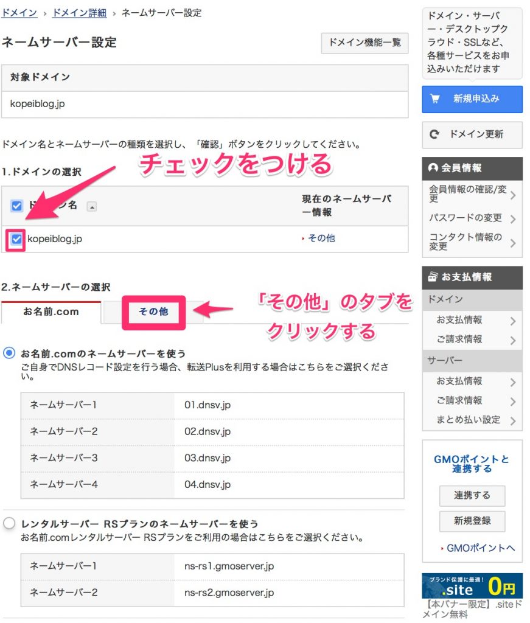This screenshot has height=623, width=530.
Task: Open the ドメイン詳細 breadcrumb link
Action: pyautogui.click(x=79, y=13)
